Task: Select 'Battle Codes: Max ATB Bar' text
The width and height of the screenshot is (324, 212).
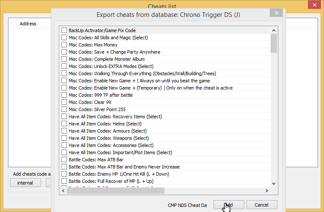Action: click(x=96, y=160)
